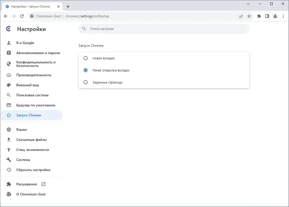Open the browser three-dot menu
The image size is (289, 207).
coord(283,16)
